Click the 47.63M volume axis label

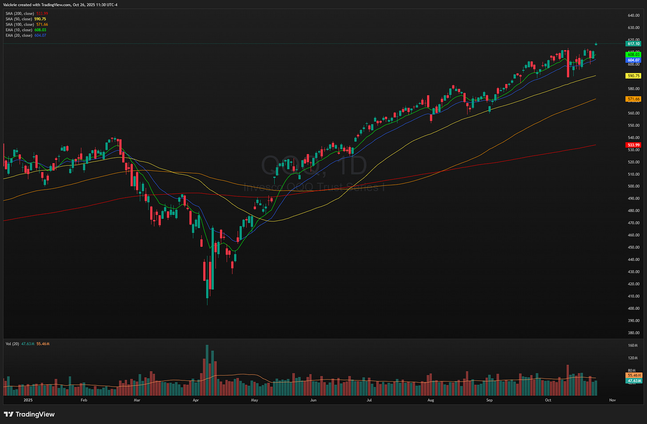pyautogui.click(x=633, y=381)
